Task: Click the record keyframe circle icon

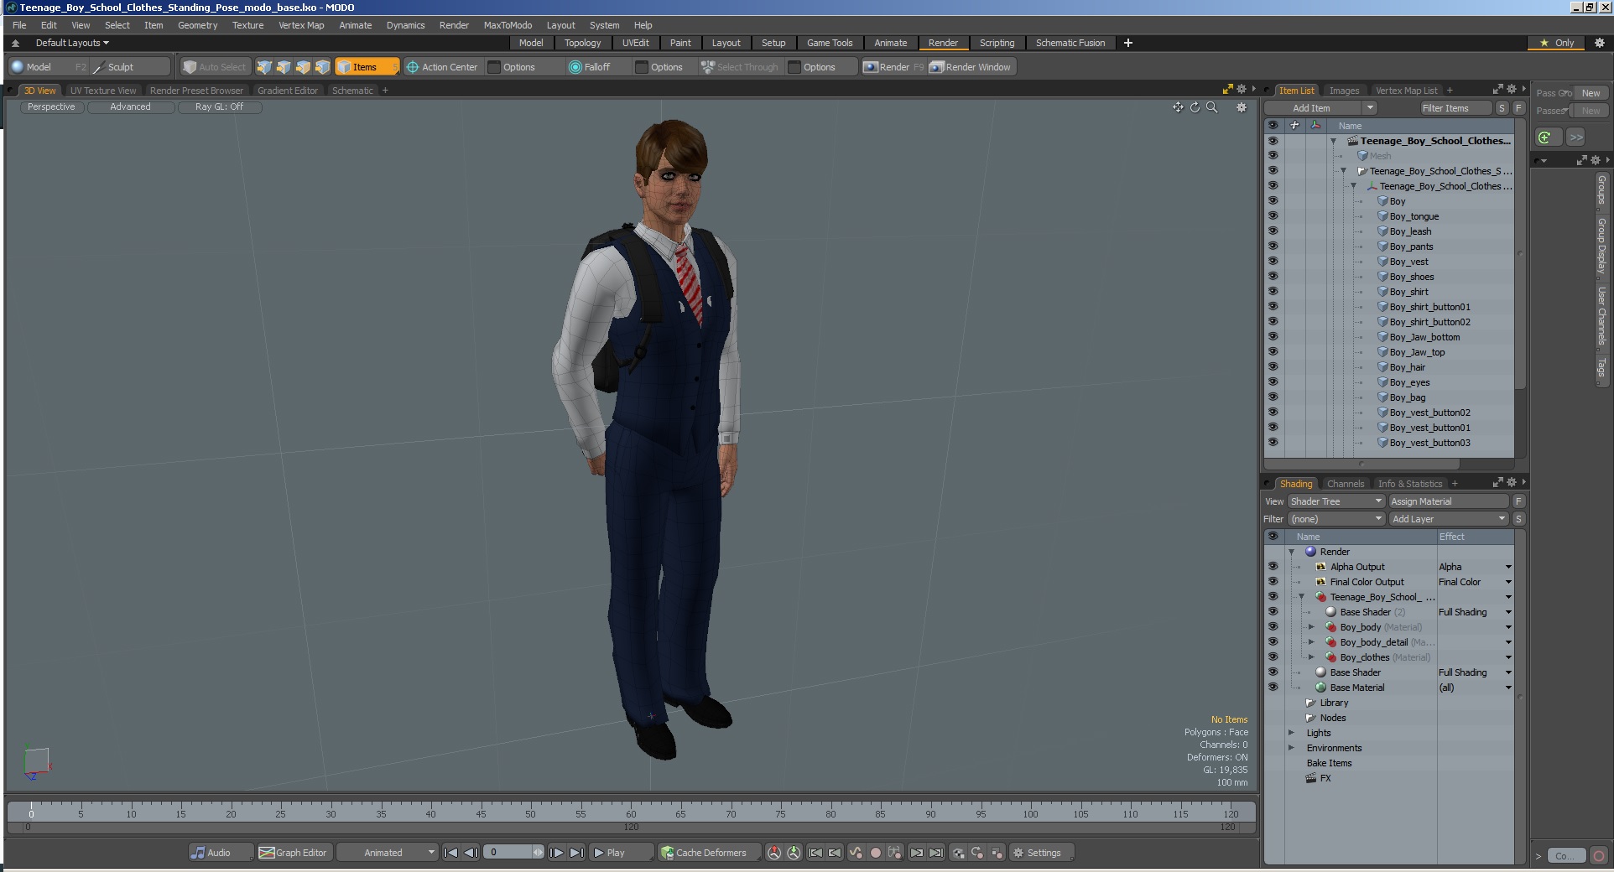Action: tap(875, 853)
